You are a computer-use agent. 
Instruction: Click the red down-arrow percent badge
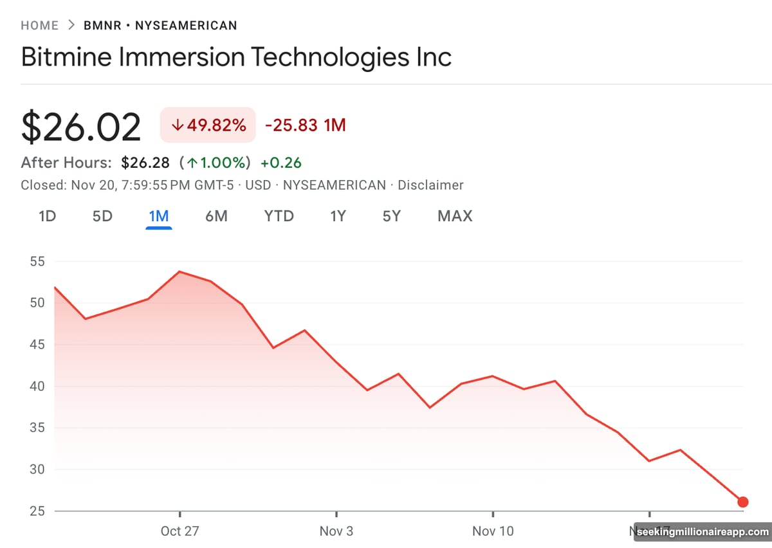coord(208,125)
